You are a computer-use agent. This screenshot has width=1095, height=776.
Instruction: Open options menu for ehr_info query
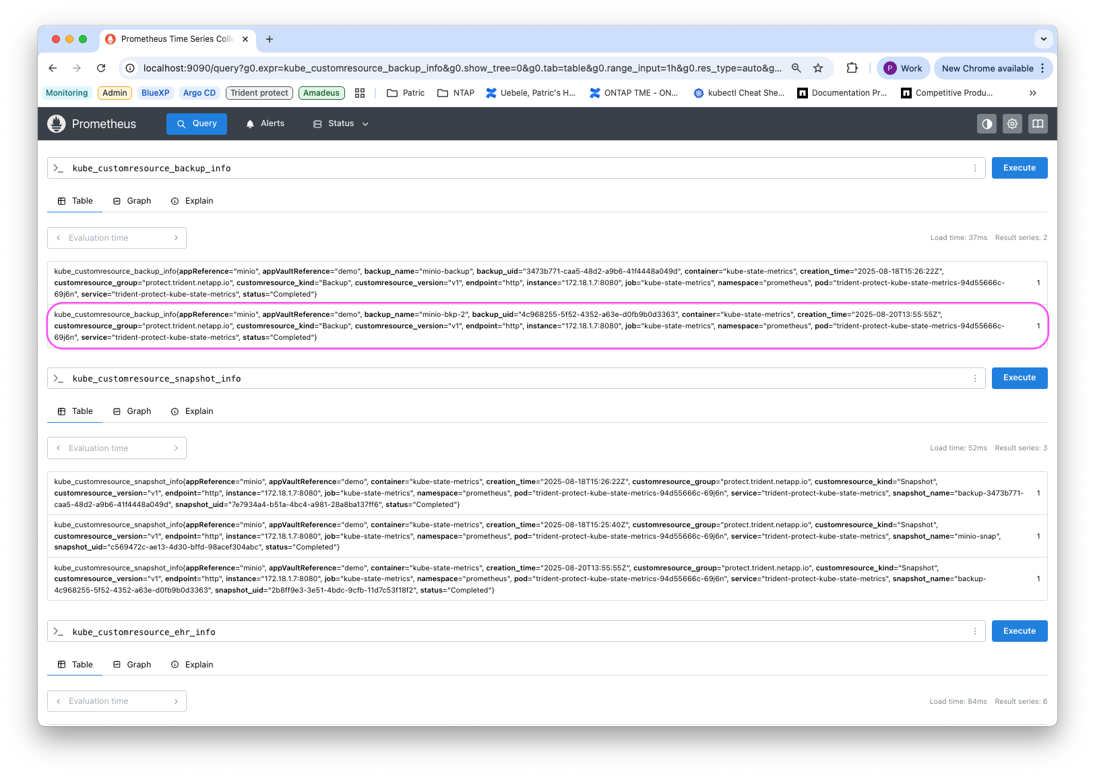[x=975, y=632]
